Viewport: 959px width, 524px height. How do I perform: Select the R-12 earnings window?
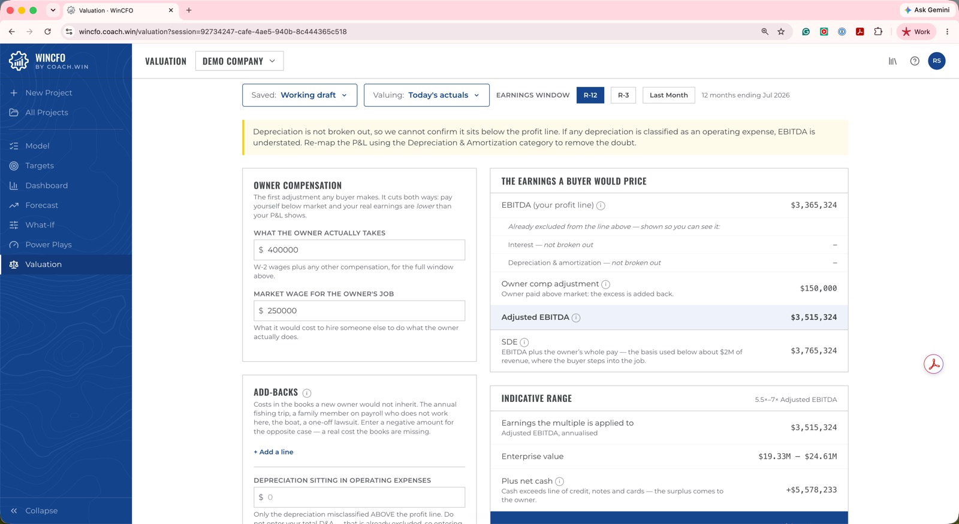590,95
